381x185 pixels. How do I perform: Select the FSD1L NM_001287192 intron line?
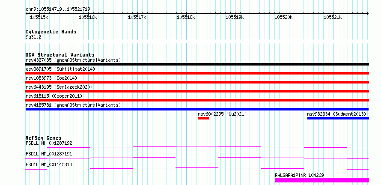coord(197,147)
